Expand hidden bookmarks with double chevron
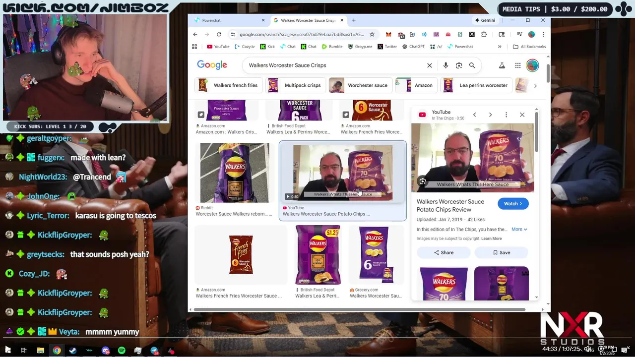 click(500, 47)
